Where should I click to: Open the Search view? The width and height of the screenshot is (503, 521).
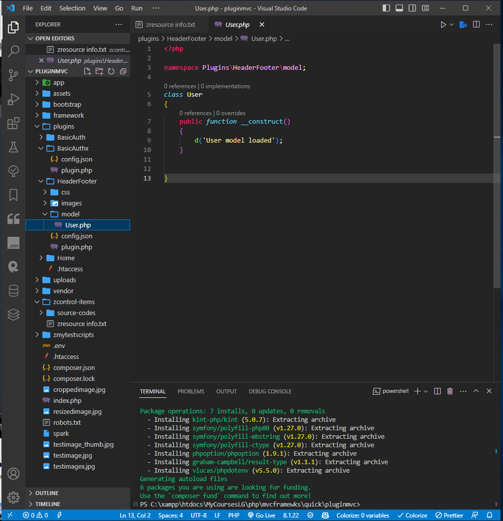coord(13,50)
